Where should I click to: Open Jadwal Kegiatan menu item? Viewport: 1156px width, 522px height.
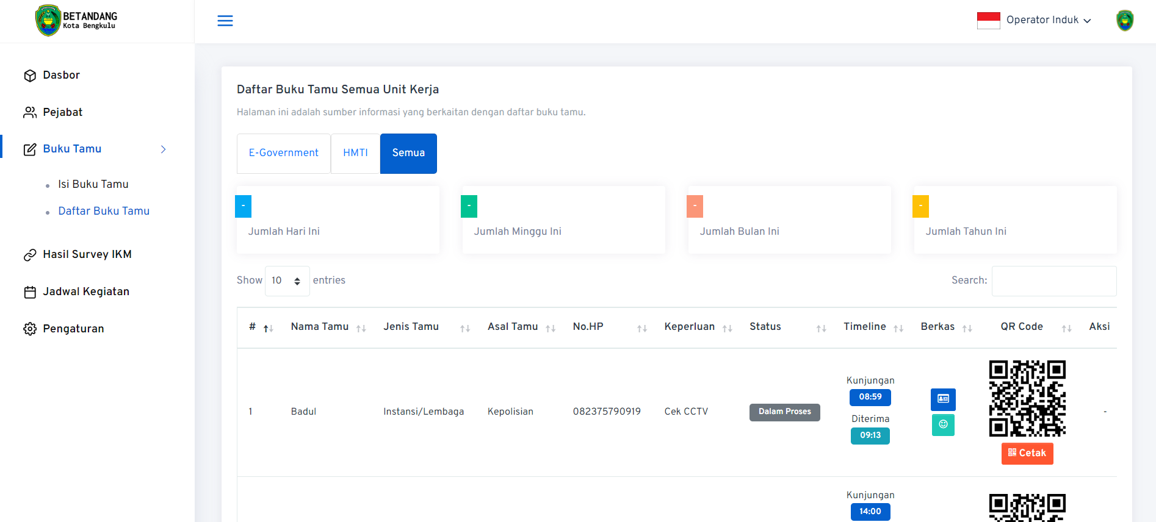[86, 291]
